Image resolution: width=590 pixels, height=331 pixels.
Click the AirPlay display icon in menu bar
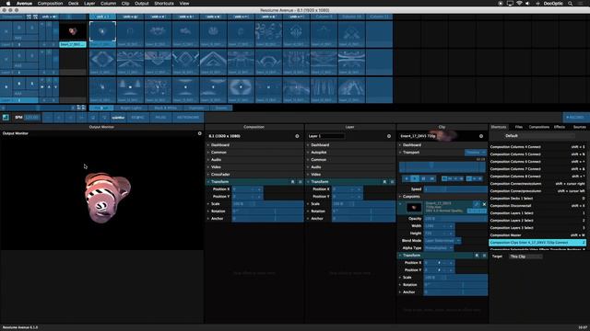(510, 4)
